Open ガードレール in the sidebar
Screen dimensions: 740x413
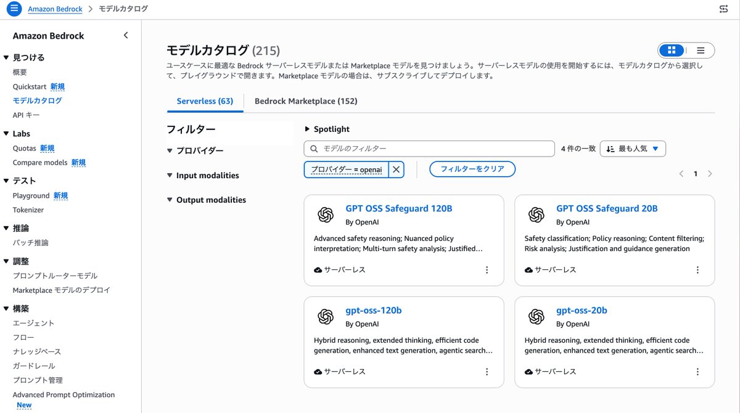coord(34,366)
